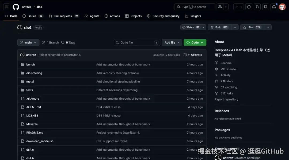This screenshot has width=289, height=160.
Task: Open the metal folder
Action: pyautogui.click(x=30, y=81)
